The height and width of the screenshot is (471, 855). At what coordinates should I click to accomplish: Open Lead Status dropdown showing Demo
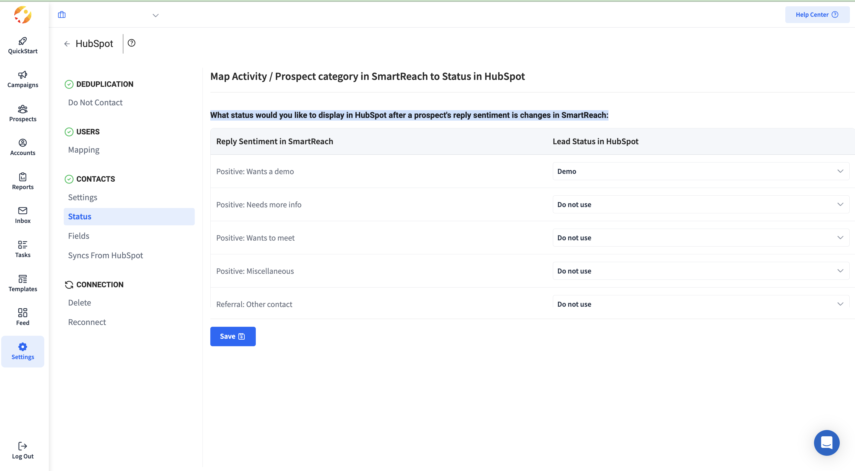pos(700,171)
